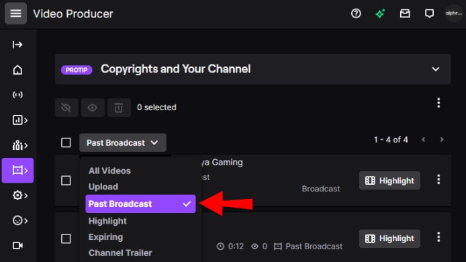Open the highlighted Content sidebar icon
The width and height of the screenshot is (466, 262).
click(x=18, y=171)
